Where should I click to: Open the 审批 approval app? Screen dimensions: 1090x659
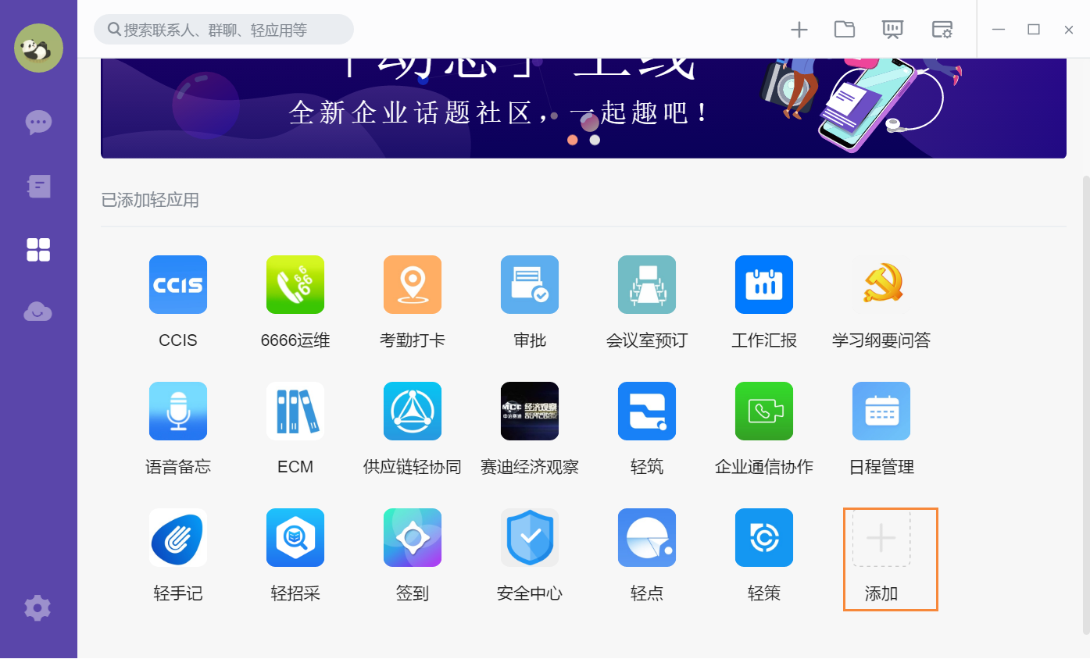coord(530,285)
